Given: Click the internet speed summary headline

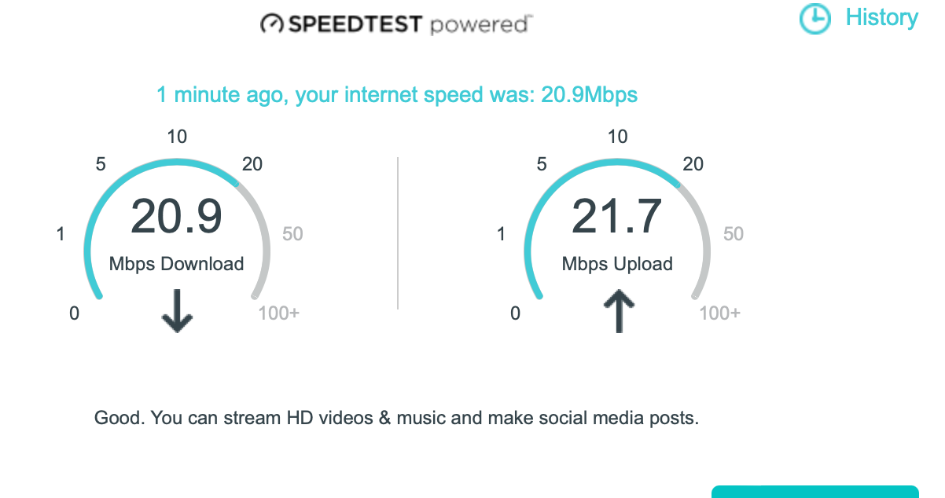Looking at the screenshot, I should pyautogui.click(x=397, y=96).
